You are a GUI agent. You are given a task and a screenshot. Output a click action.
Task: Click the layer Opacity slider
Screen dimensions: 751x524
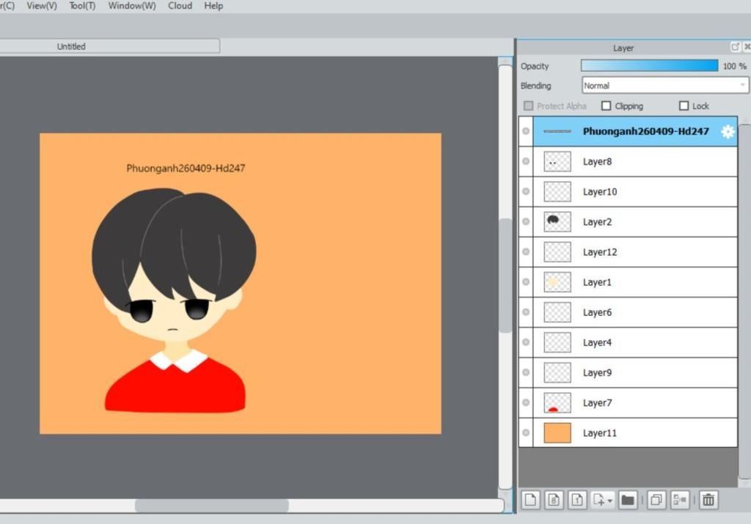coord(650,65)
